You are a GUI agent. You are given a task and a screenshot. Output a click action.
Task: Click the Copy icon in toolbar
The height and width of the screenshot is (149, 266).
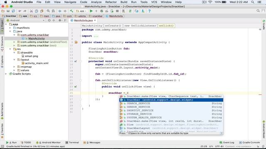[x=37, y=11]
